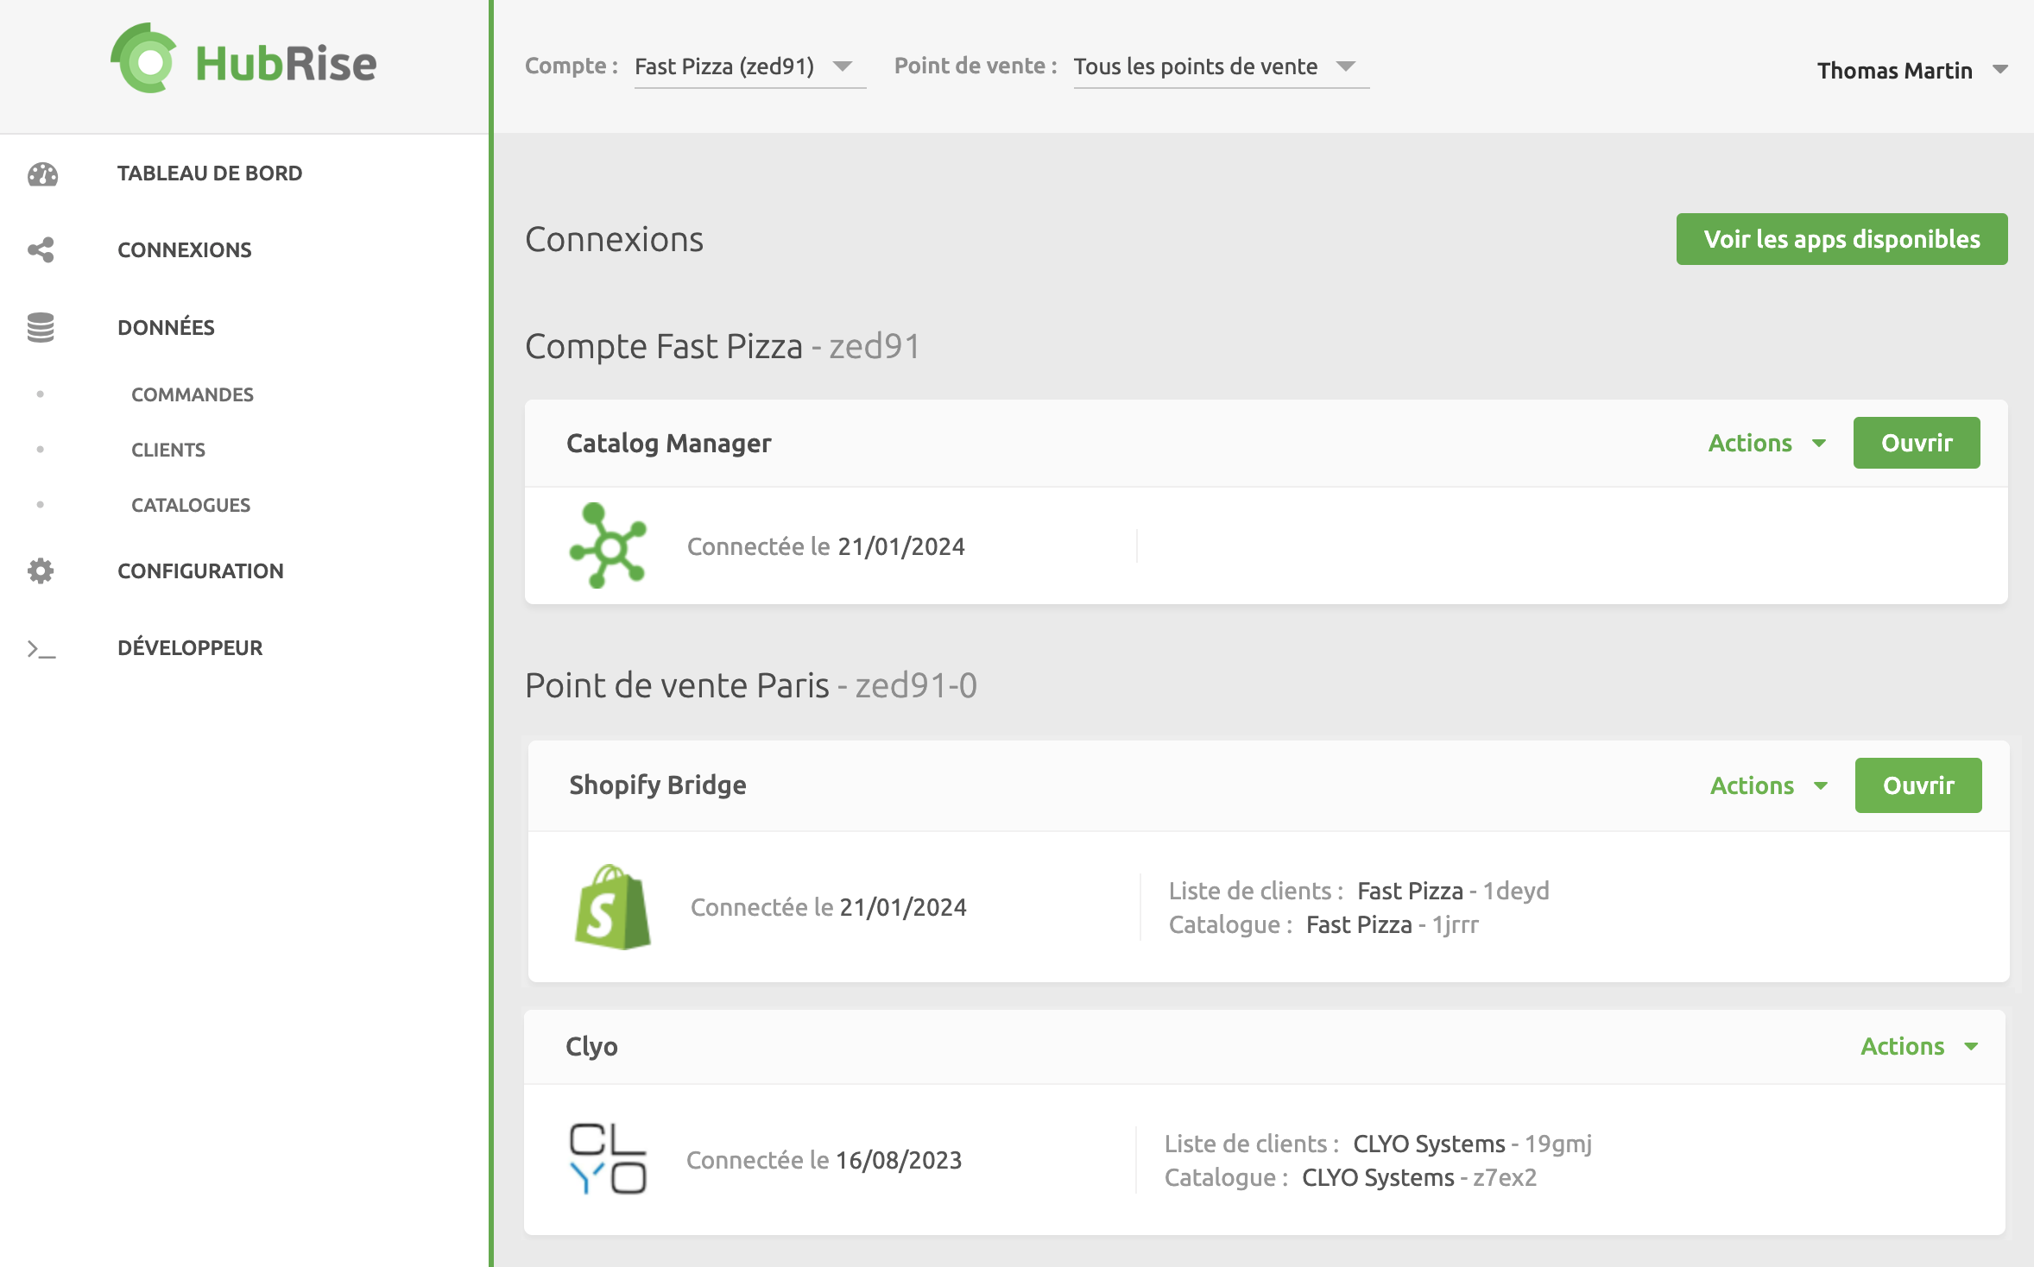Click the Shopify Bridge title
The height and width of the screenshot is (1267, 2034).
pos(657,785)
